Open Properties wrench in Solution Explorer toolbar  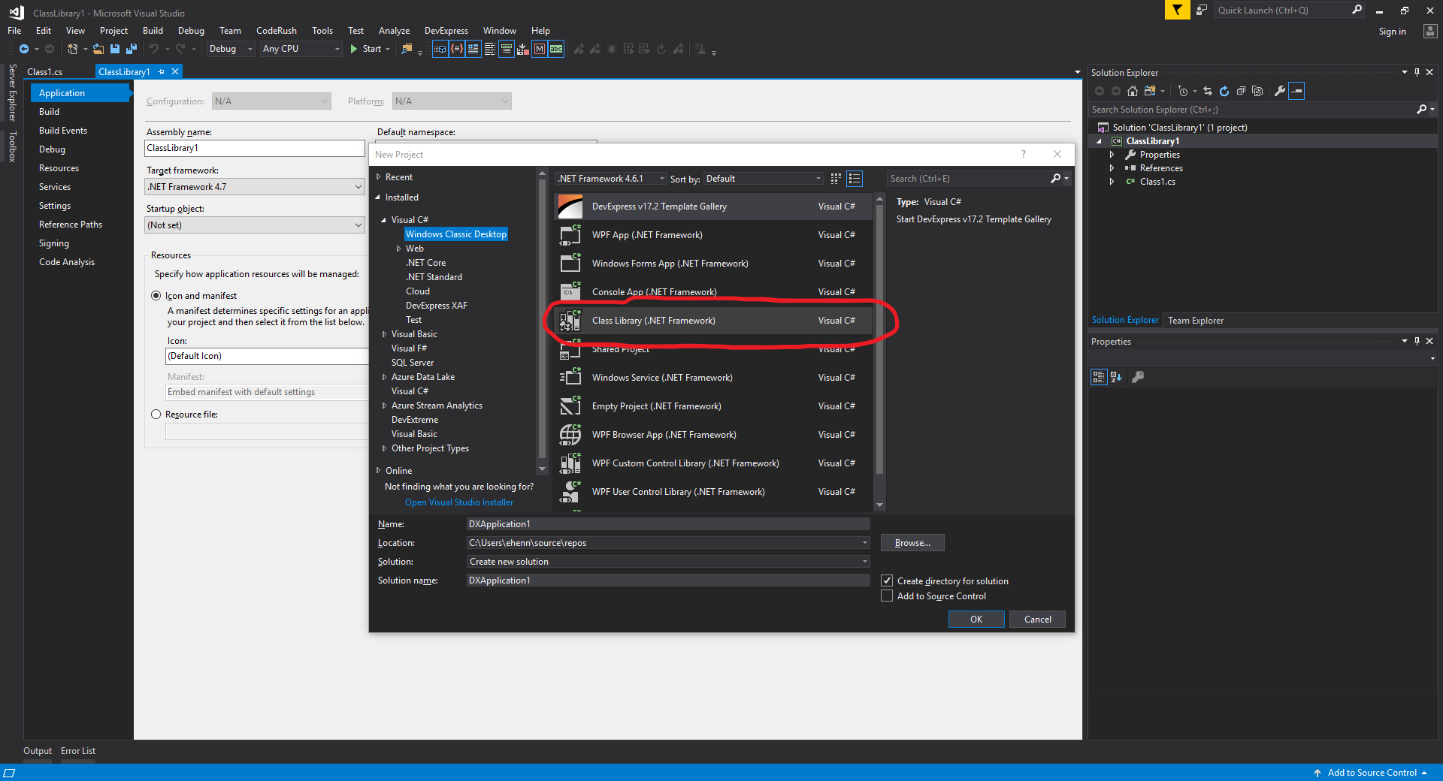[1280, 91]
